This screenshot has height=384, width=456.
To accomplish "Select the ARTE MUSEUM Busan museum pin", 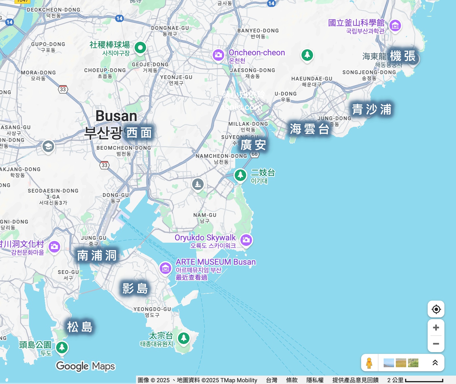I will (x=166, y=268).
